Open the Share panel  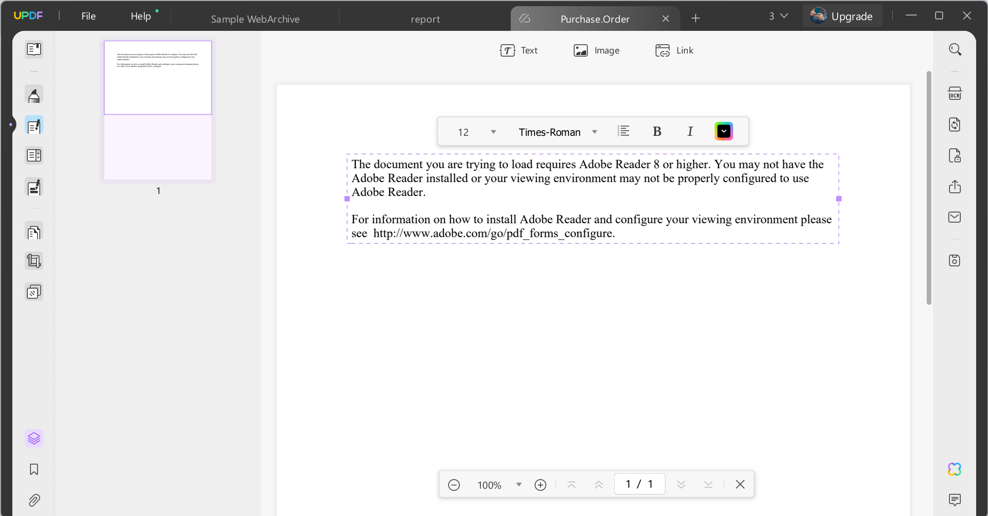click(x=955, y=187)
